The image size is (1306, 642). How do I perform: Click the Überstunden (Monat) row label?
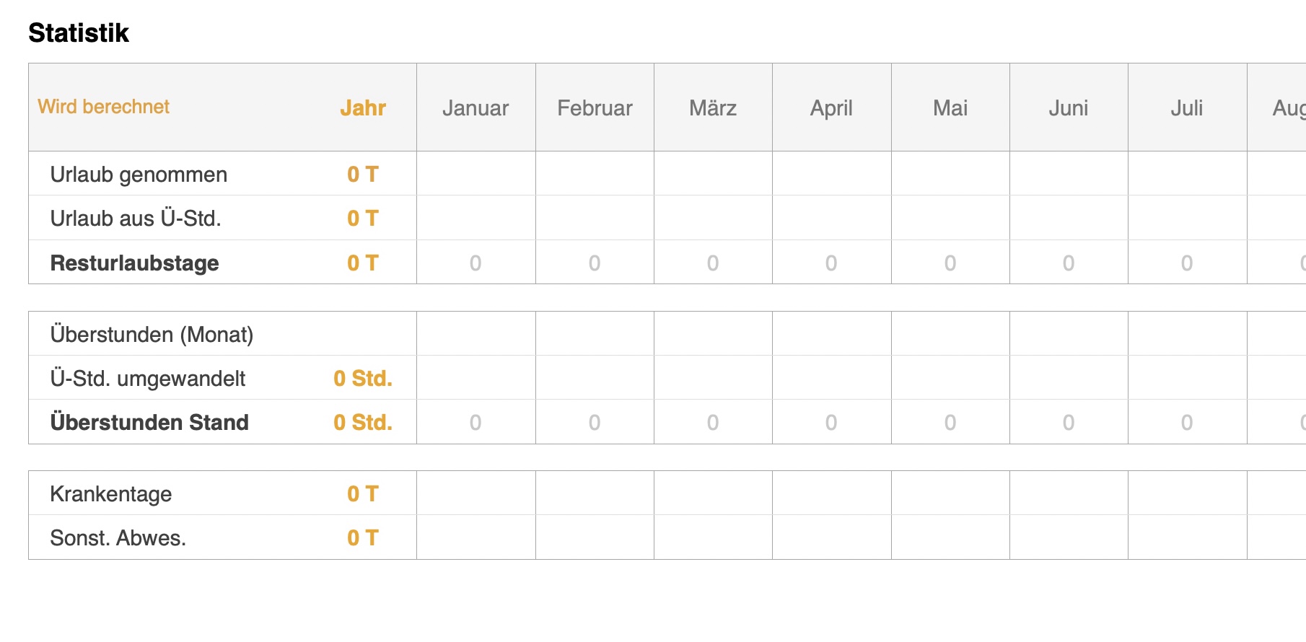(152, 335)
